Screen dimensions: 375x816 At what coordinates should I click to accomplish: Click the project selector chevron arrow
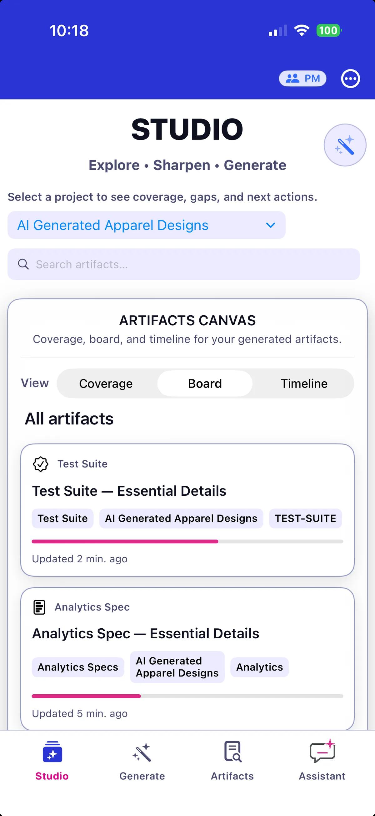coord(271,225)
